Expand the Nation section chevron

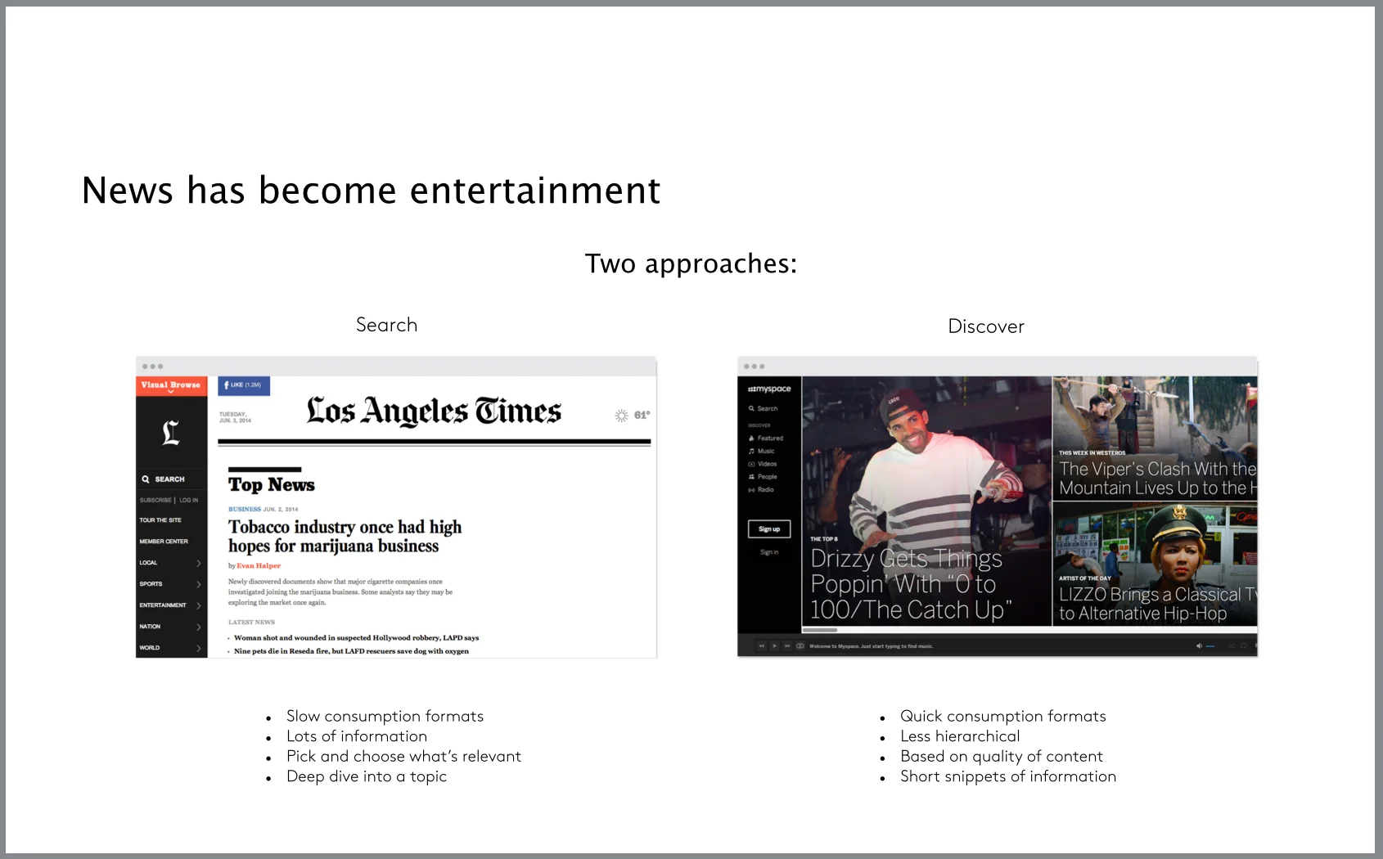coord(199,627)
